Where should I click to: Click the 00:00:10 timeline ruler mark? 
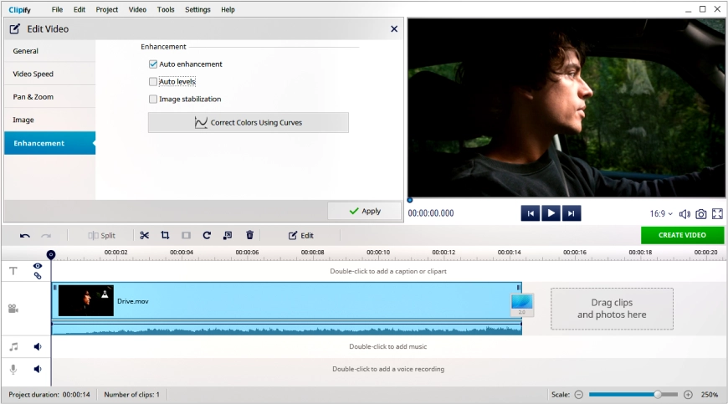(x=378, y=253)
